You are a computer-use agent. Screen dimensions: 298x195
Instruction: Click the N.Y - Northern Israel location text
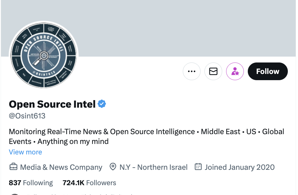point(153,167)
